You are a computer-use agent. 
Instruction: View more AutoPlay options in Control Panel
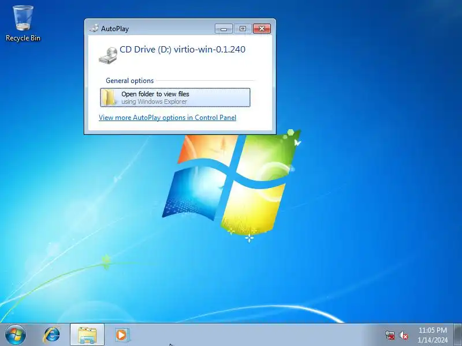(167, 118)
